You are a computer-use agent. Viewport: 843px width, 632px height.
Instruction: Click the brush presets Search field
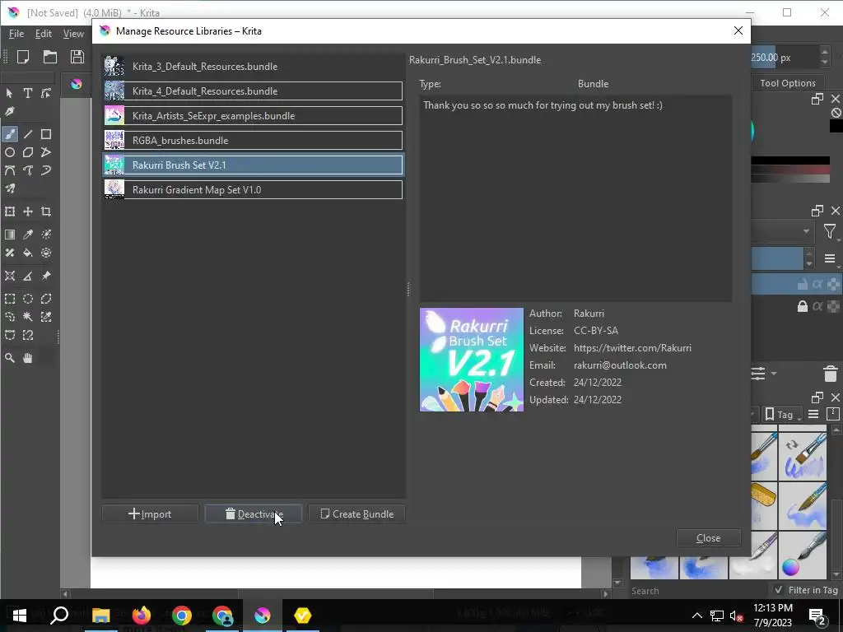(699, 591)
